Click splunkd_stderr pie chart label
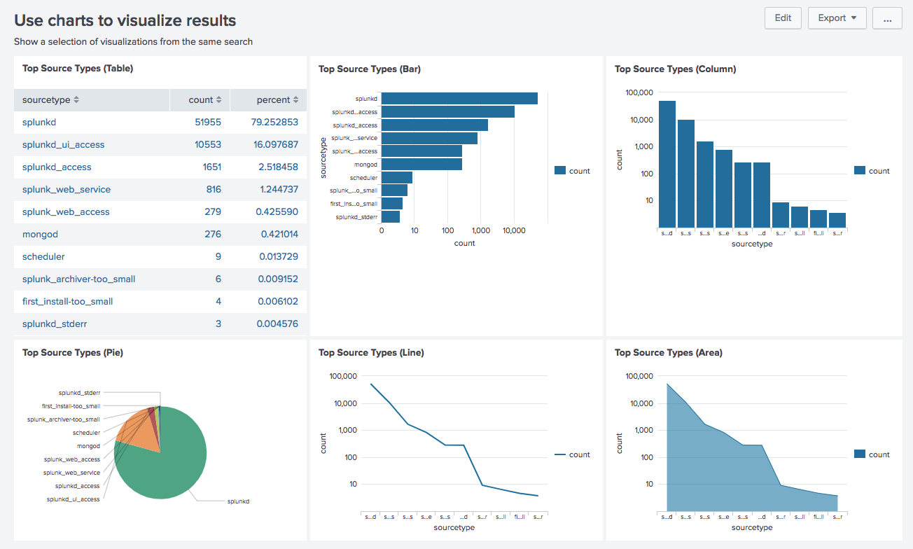Image resolution: width=913 pixels, height=549 pixels. pos(79,393)
